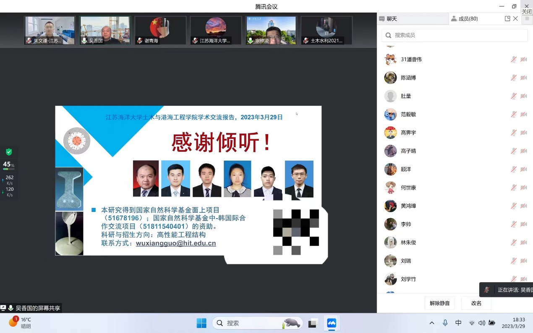Click the Windows Start button

pyautogui.click(x=201, y=323)
